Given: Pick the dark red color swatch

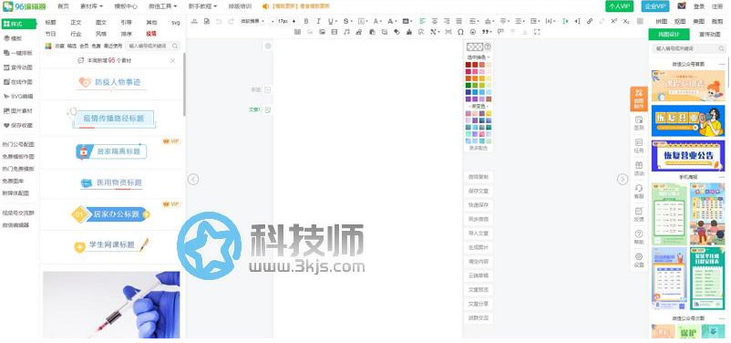Looking at the screenshot, I should coord(468,65).
